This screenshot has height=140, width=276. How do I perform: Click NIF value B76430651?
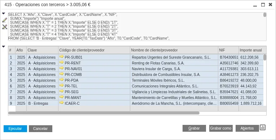(x=229, y=57)
